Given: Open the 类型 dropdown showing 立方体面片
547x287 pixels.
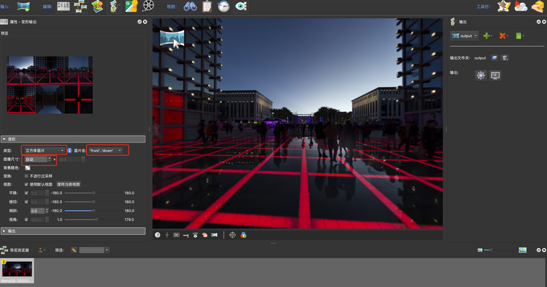Looking at the screenshot, I should [x=44, y=151].
